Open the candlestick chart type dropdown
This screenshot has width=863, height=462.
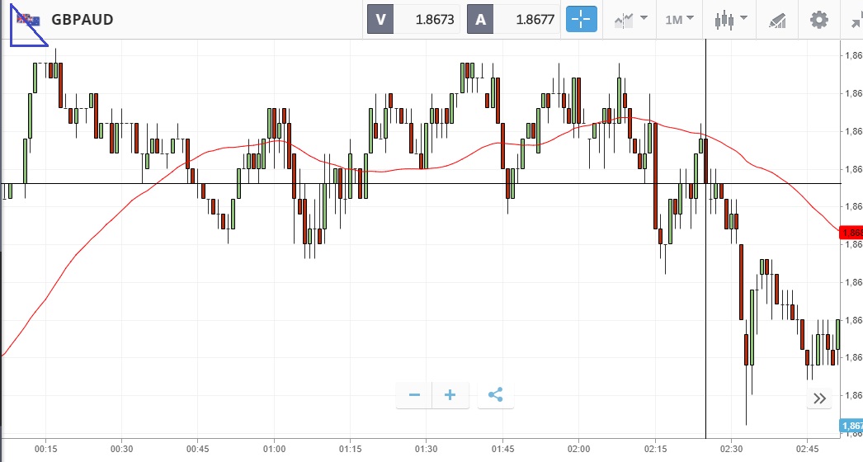(x=731, y=20)
